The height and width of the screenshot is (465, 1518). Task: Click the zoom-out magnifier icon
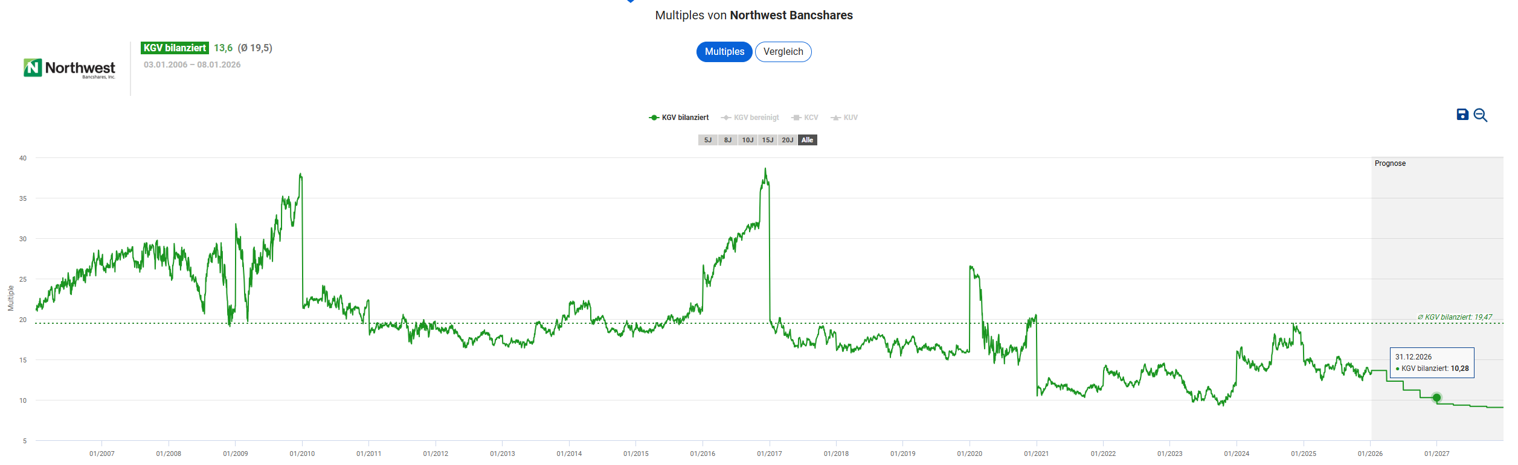pyautogui.click(x=1480, y=115)
